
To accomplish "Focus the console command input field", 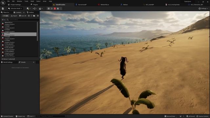I will coord(50,116).
